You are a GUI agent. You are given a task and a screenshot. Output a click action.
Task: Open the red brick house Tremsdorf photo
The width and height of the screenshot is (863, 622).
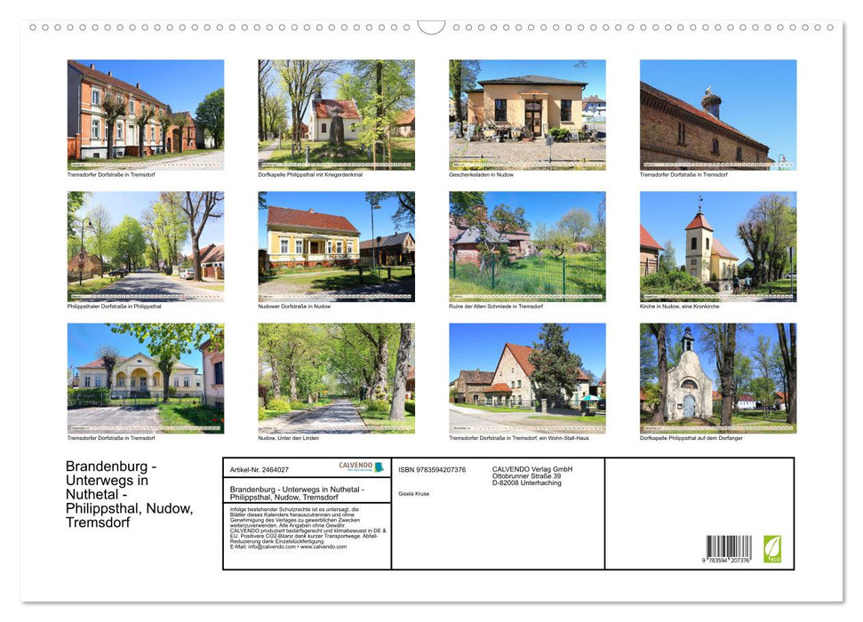146,115
